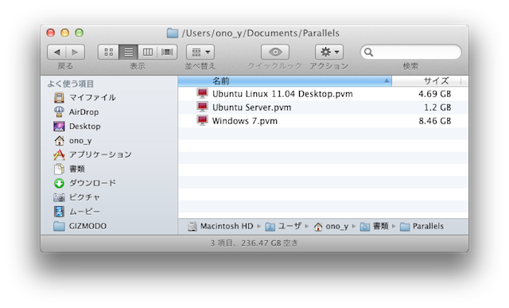Click the アプリケーション sidebar icon
This screenshot has width=509, height=308.
click(x=59, y=154)
